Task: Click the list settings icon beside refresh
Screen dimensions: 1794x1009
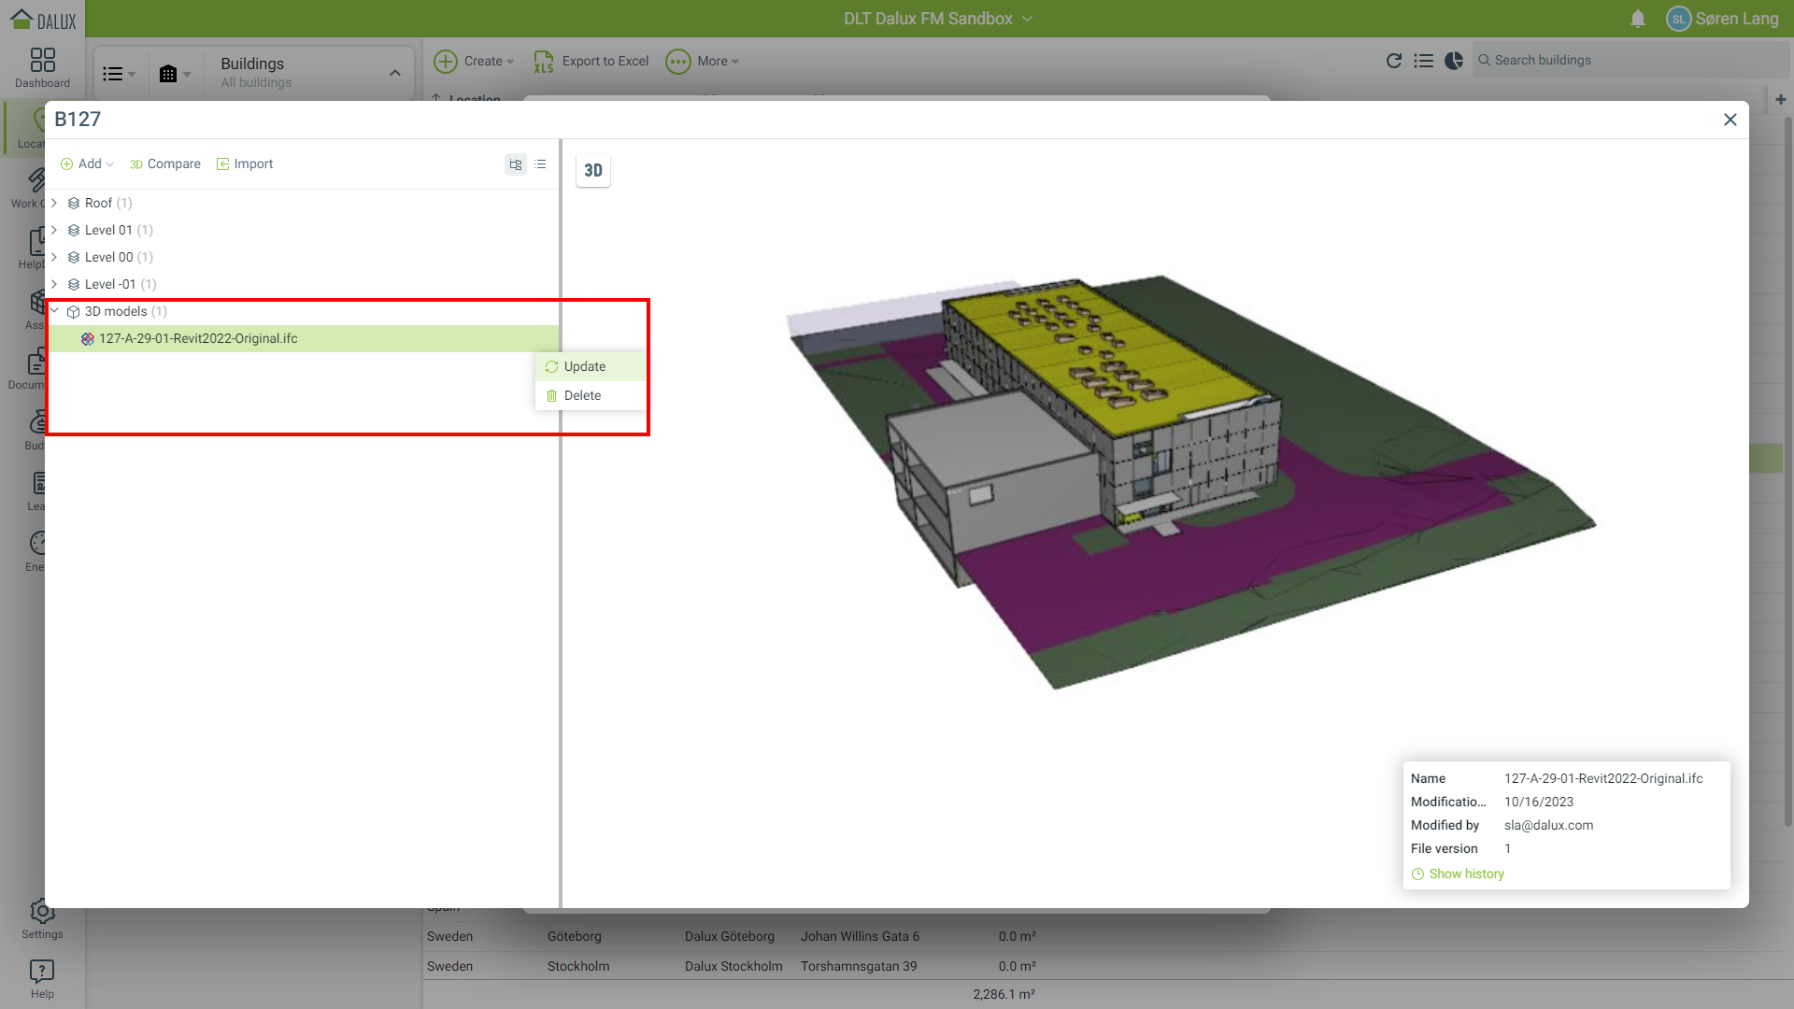Action: 1423,61
